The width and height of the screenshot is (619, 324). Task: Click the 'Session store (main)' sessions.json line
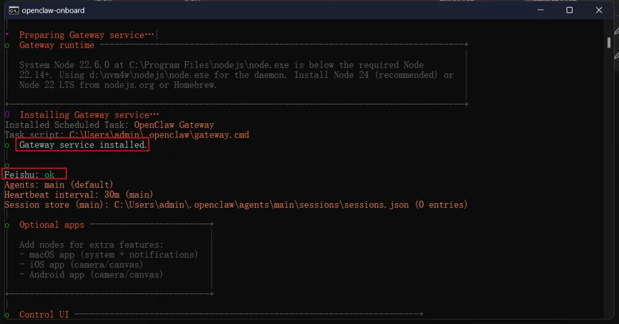pos(236,205)
